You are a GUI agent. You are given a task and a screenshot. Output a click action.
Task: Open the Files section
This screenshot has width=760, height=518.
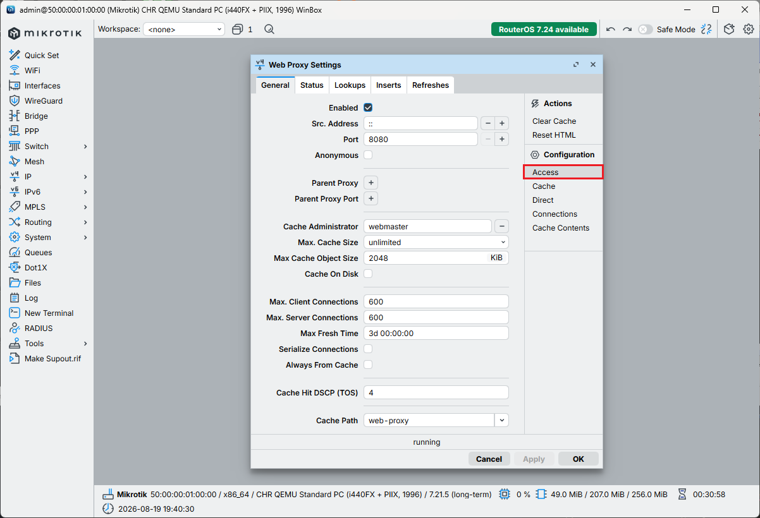pyautogui.click(x=33, y=283)
